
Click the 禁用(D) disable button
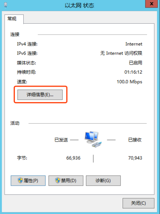pos(66,181)
